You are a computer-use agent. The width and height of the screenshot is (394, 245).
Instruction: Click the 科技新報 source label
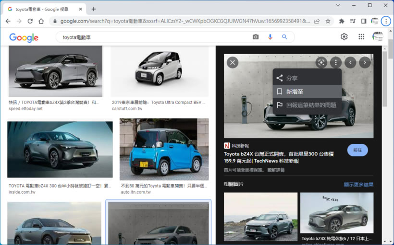(240, 146)
